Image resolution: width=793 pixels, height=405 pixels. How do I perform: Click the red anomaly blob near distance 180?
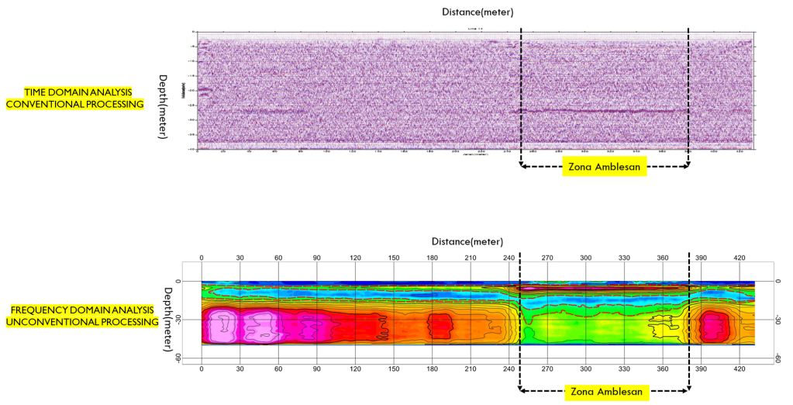tap(440, 327)
